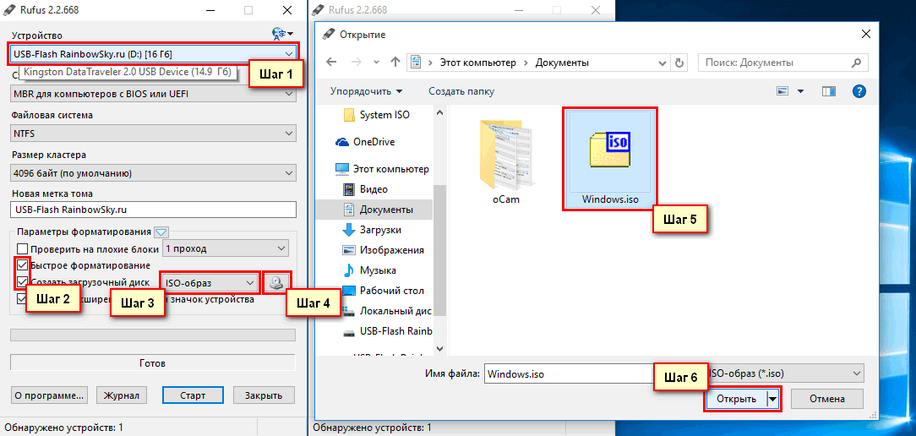Screen dimensions: 916x436
Task: Open the cluster size 4096 байт dropdown
Action: [x=154, y=173]
